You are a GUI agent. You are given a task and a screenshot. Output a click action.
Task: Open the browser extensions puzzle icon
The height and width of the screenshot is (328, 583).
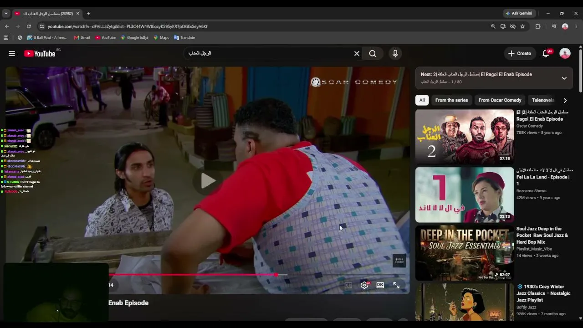click(538, 26)
